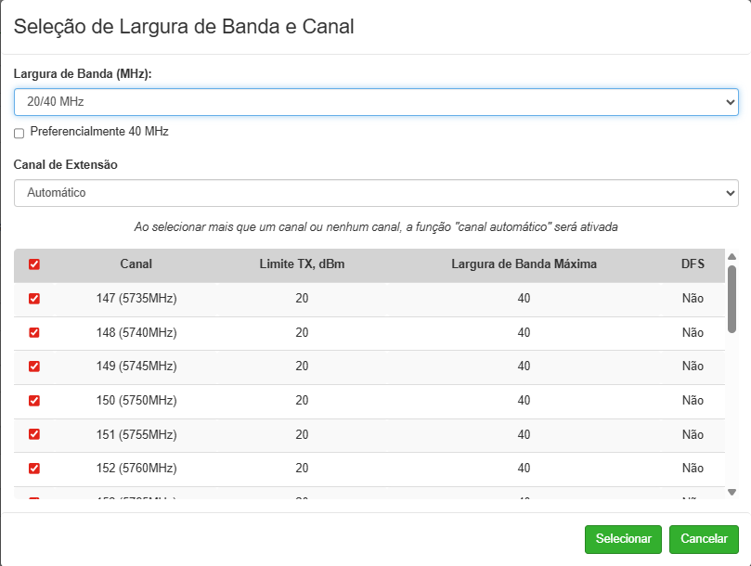Screen dimensions: 751x566
Task: Toggle the select-all channels header checkbox
Action: pyautogui.click(x=34, y=264)
